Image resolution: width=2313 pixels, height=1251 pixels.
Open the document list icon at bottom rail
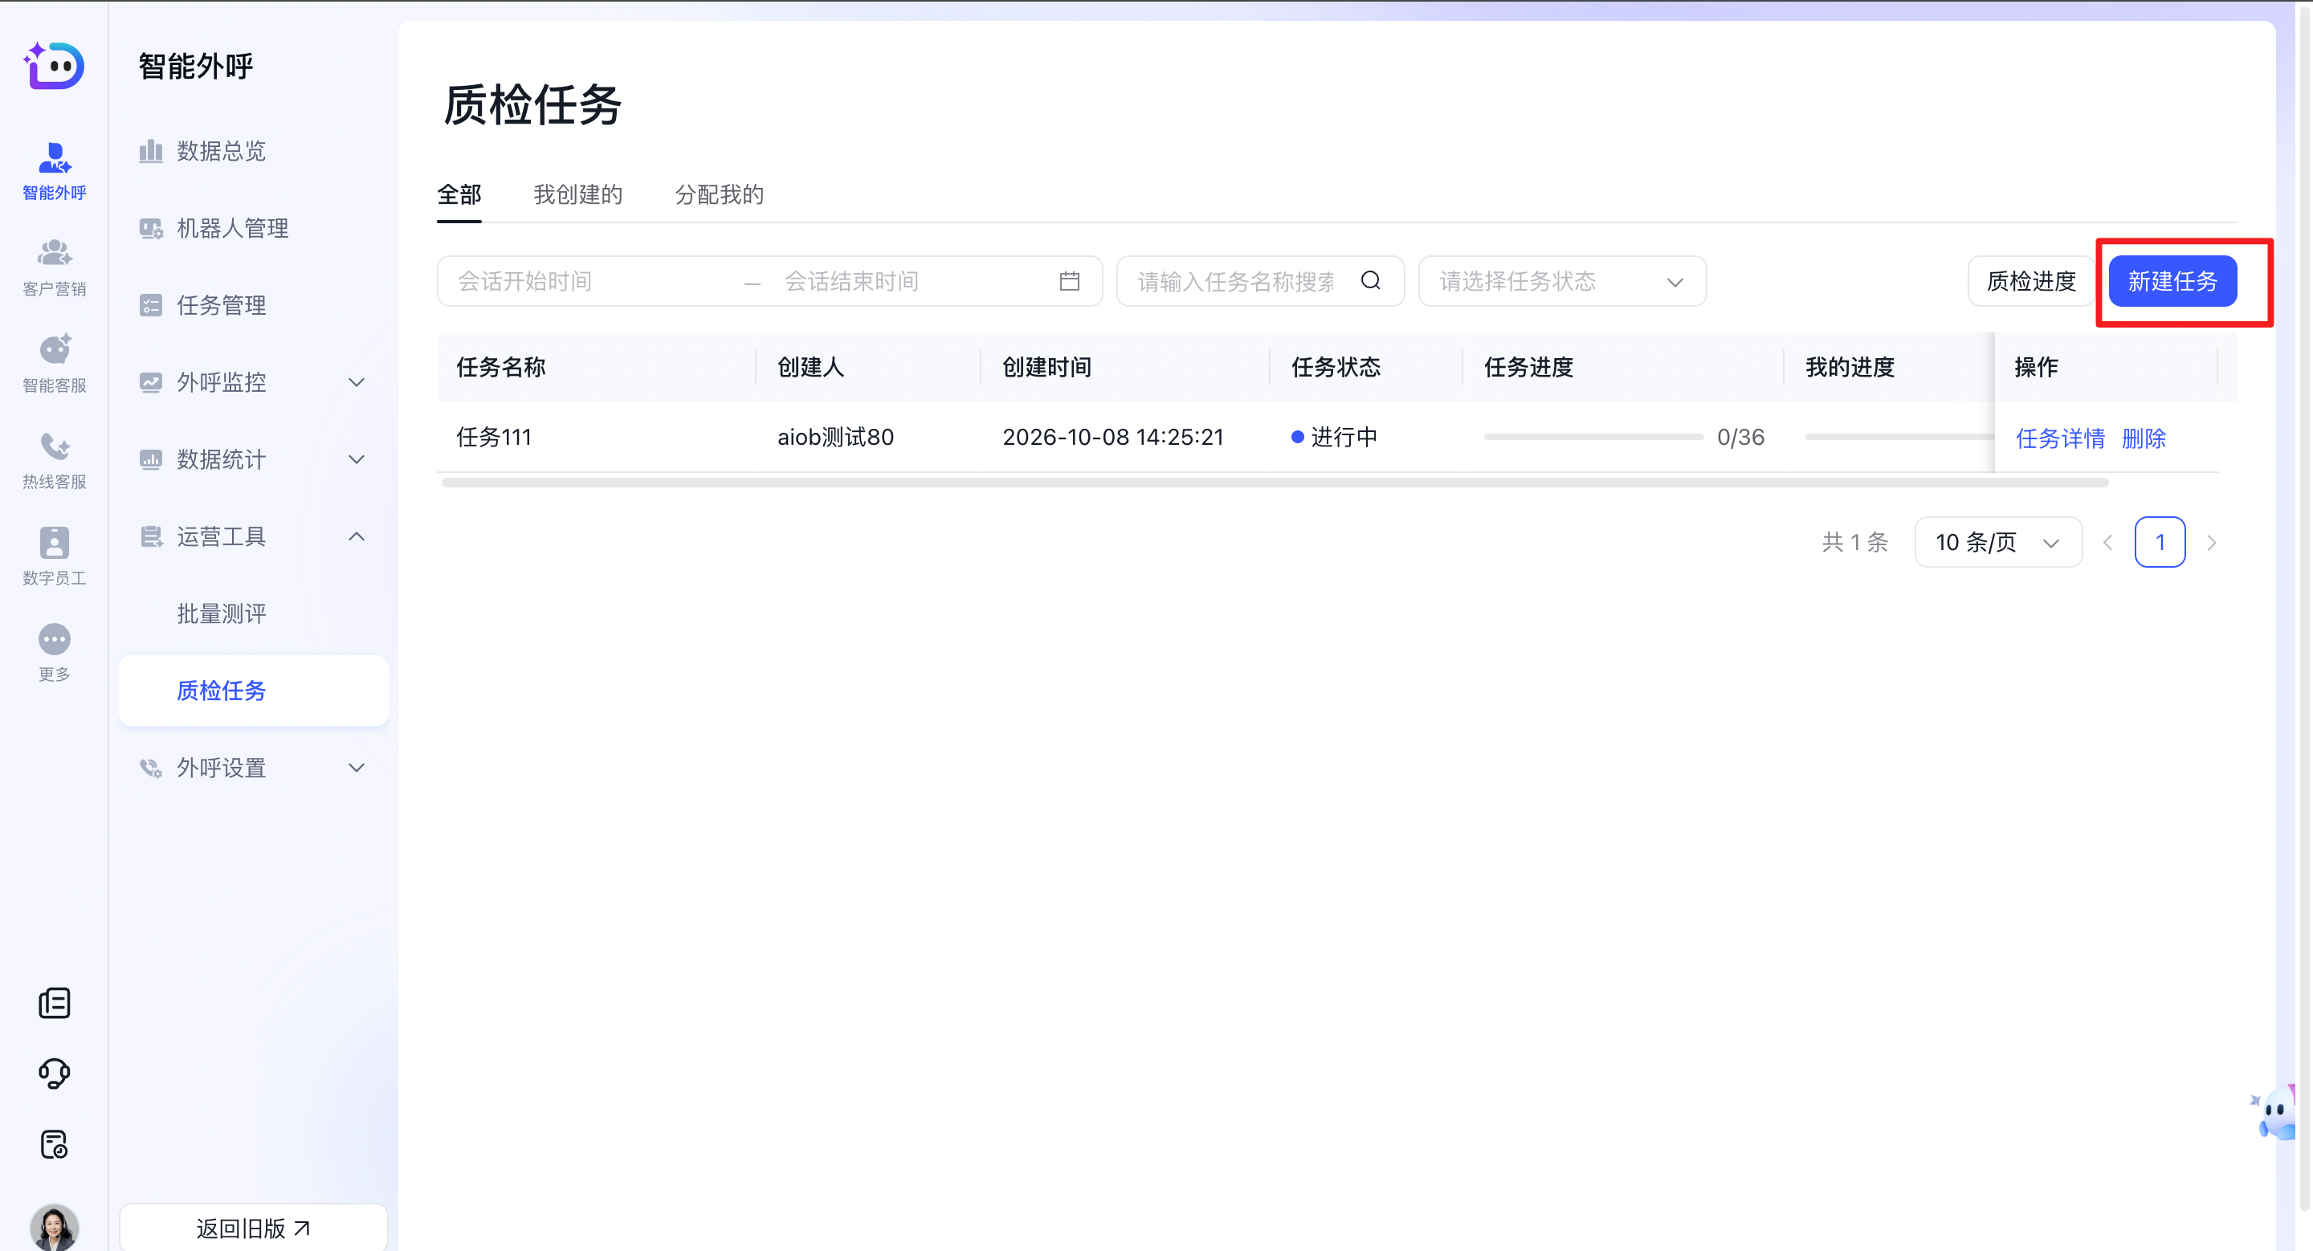[54, 1002]
